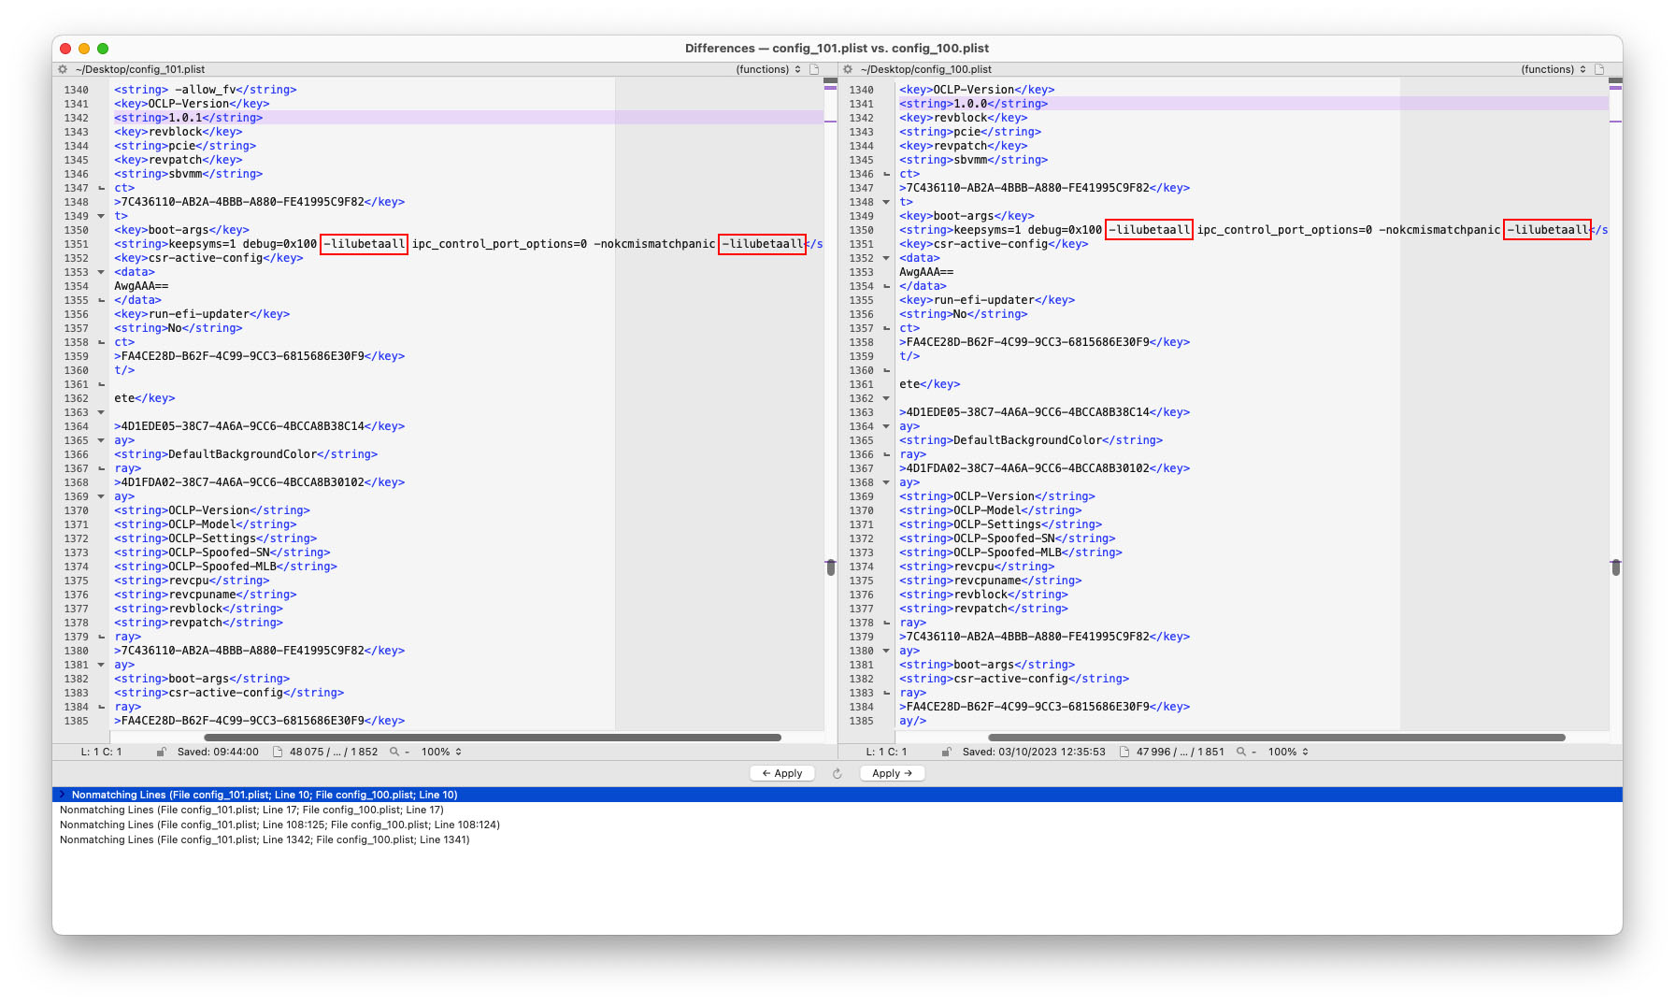Viewport: 1675px width, 1004px height.
Task: Open left pane 100% zoom popup
Action: 441,752
